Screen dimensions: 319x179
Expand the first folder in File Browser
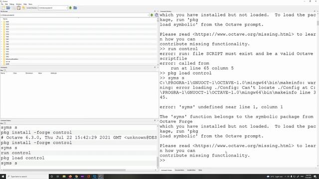pyautogui.click(x=1, y=22)
